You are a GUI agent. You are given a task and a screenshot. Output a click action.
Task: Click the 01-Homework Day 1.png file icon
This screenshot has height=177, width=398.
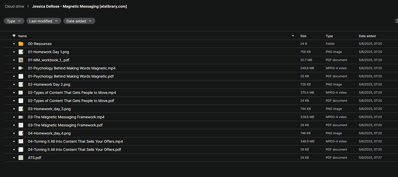click(x=21, y=52)
